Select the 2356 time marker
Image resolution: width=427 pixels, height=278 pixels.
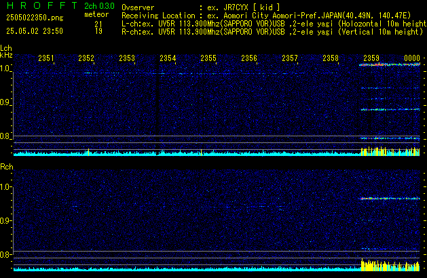click(249, 58)
